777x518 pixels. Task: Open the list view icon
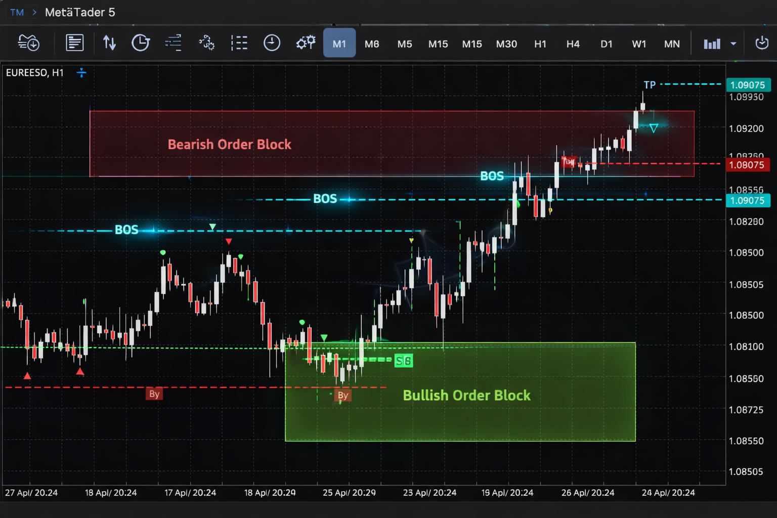click(239, 42)
